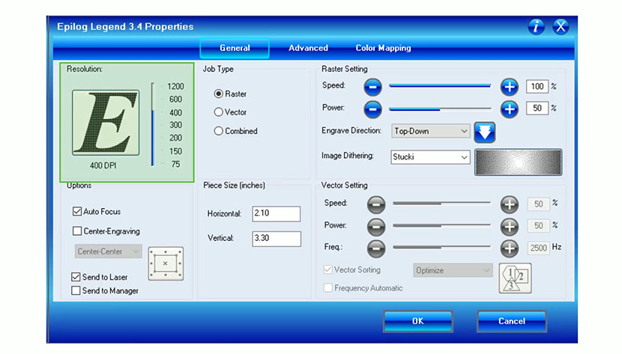Screen dimensions: 622x354
Task: Select the Vector job type
Action: click(x=219, y=112)
